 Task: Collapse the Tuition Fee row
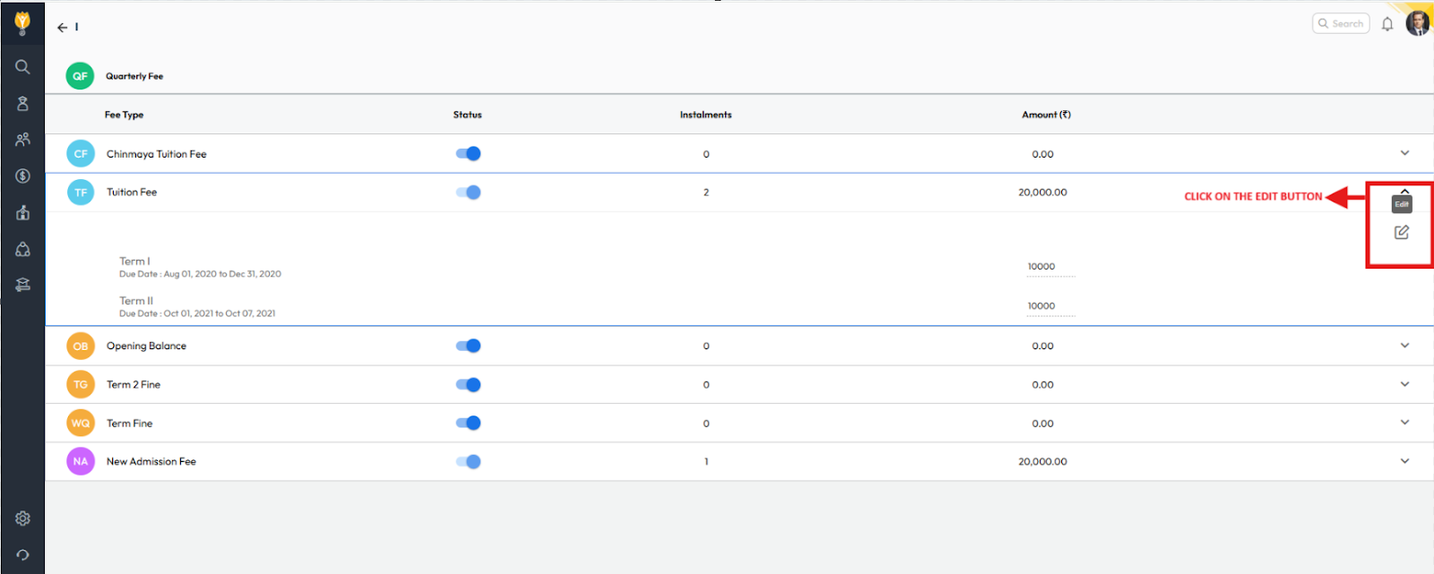click(1404, 190)
